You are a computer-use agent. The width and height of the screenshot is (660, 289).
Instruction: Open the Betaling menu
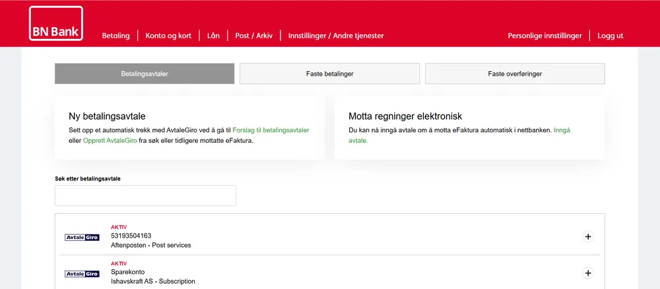[x=115, y=36]
